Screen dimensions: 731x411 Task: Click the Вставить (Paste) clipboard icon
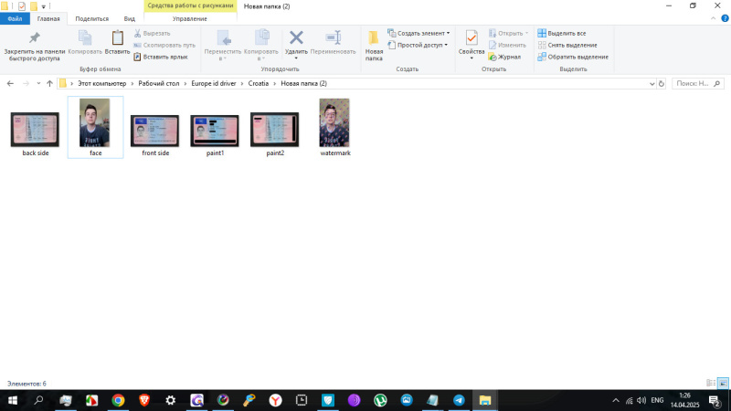[117, 38]
